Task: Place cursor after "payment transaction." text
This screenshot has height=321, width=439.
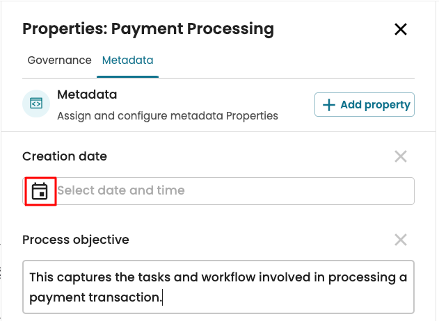Action: [x=163, y=298]
